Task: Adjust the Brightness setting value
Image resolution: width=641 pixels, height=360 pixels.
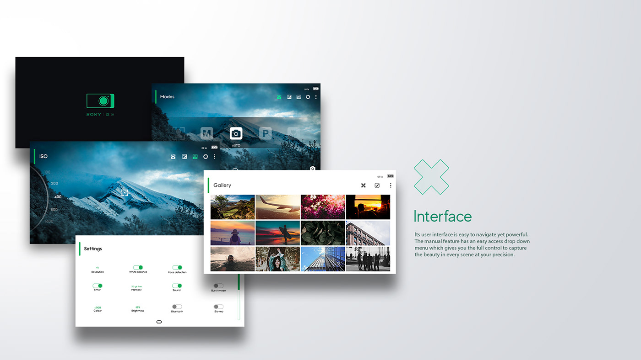Action: click(137, 309)
